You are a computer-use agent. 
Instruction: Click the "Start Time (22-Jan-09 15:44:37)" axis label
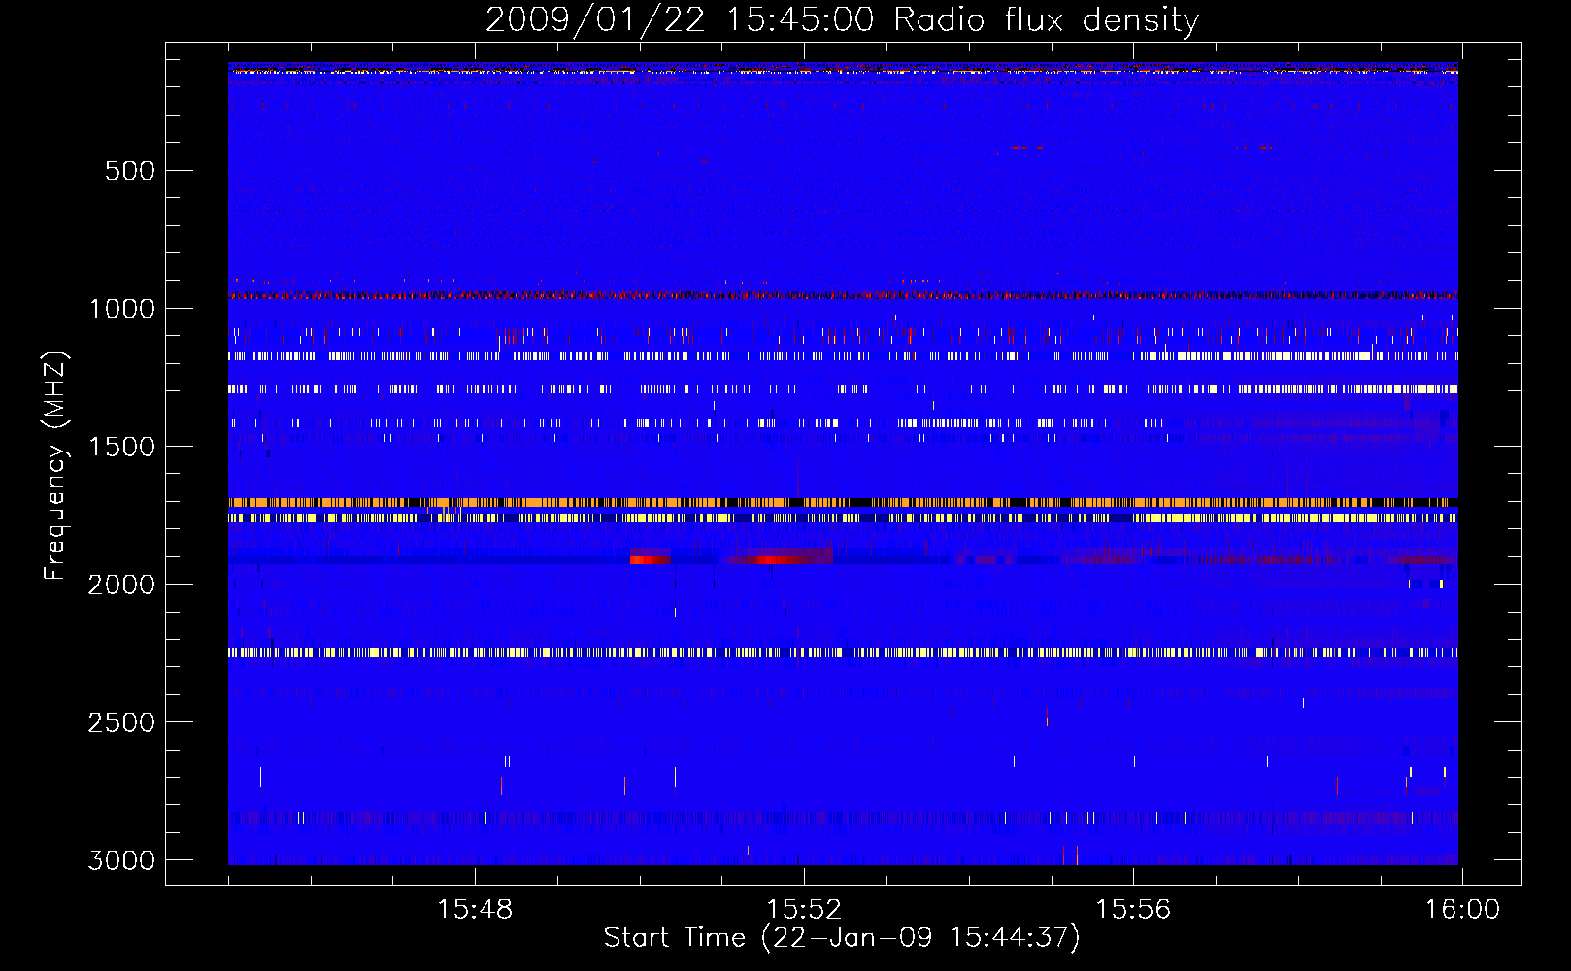pyautogui.click(x=842, y=938)
